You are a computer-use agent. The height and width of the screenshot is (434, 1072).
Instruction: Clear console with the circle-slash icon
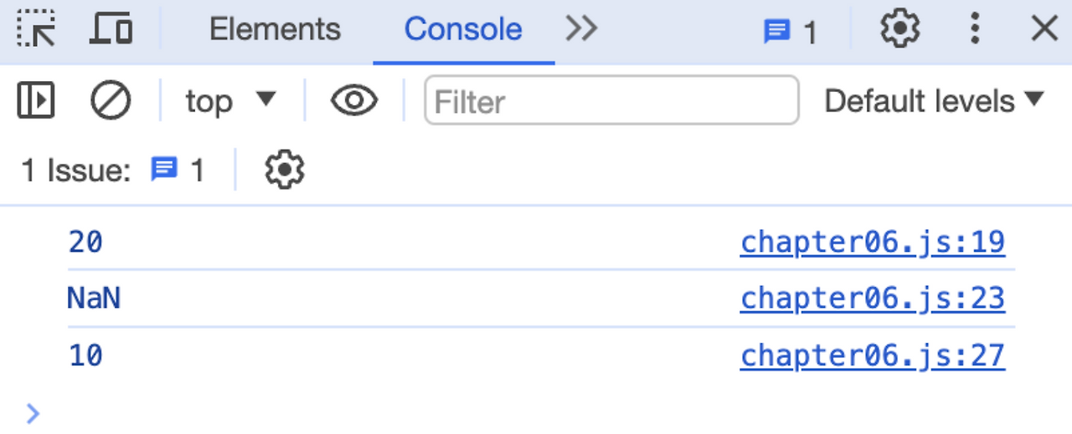coord(111,101)
